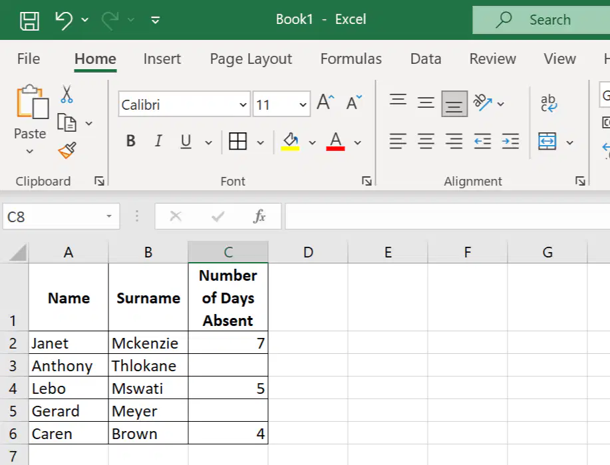Open the Alignment dialog launcher

point(580,181)
